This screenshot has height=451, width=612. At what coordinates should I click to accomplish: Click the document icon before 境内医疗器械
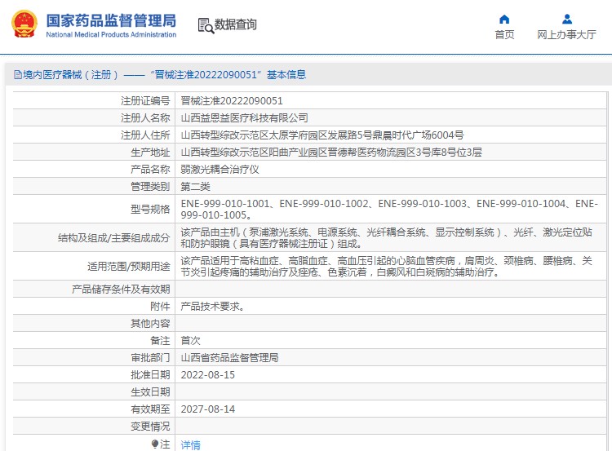[18, 74]
